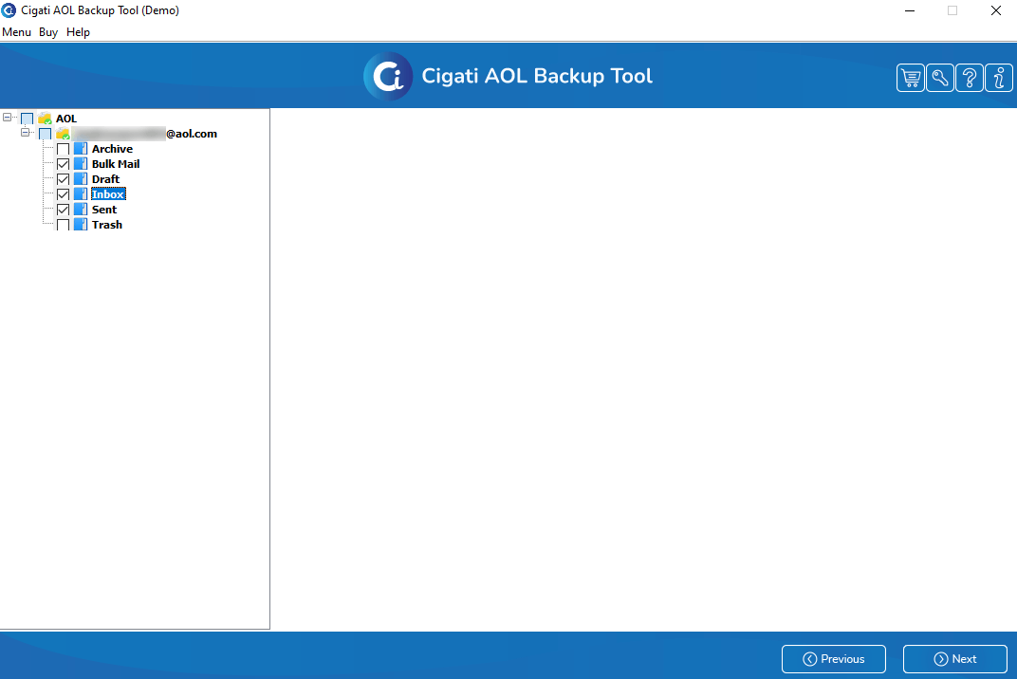
Task: Go back with the Previous button
Action: click(x=834, y=659)
